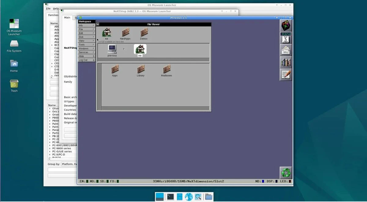Click the File Viewer miniaturize button

98,24
